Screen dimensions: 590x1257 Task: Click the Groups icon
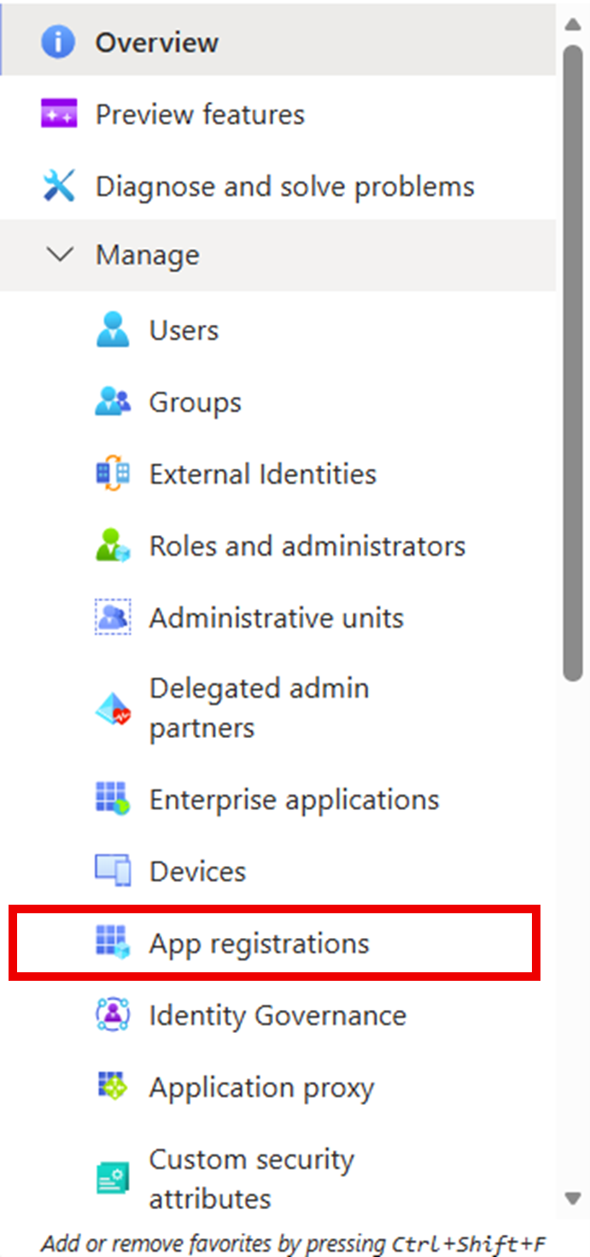pyautogui.click(x=113, y=403)
